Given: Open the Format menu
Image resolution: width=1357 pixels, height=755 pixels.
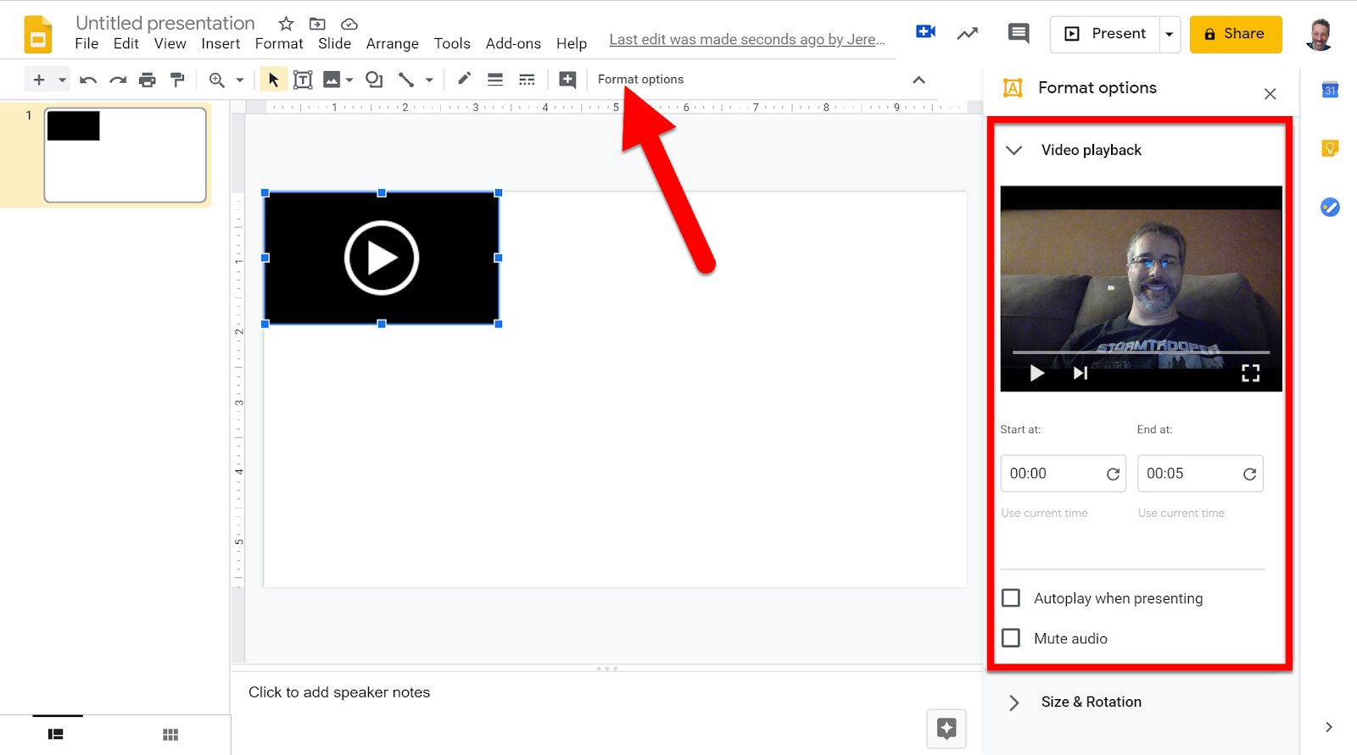Looking at the screenshot, I should coord(279,43).
